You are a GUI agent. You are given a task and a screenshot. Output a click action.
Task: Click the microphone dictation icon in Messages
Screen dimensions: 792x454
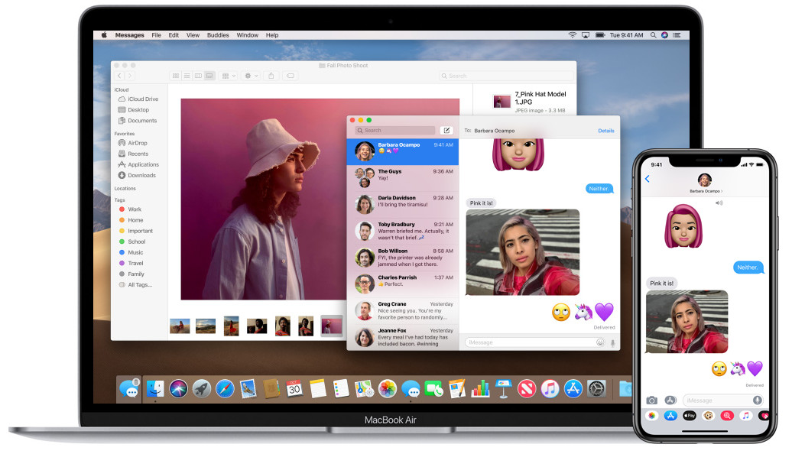pos(612,342)
